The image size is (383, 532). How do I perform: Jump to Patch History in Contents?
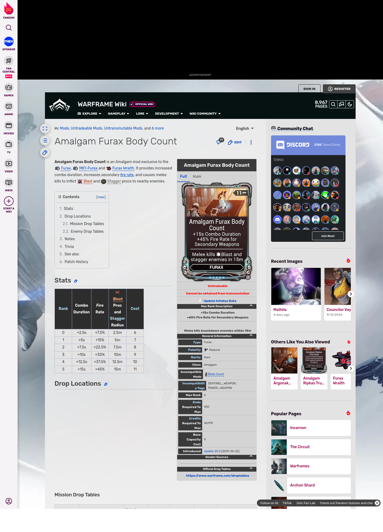click(x=76, y=262)
